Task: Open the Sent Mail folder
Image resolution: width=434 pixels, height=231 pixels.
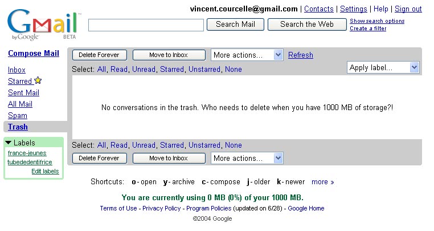Action: (23, 92)
